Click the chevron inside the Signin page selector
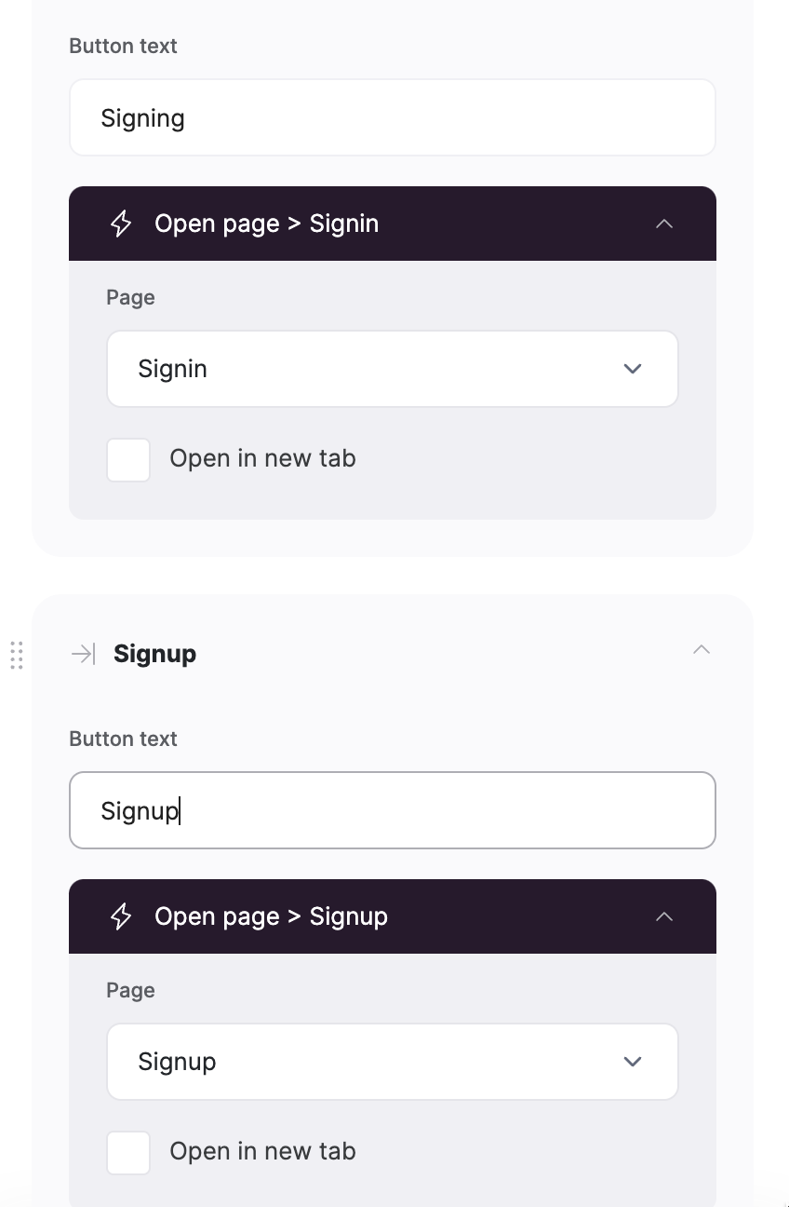This screenshot has width=789, height=1207. (633, 369)
